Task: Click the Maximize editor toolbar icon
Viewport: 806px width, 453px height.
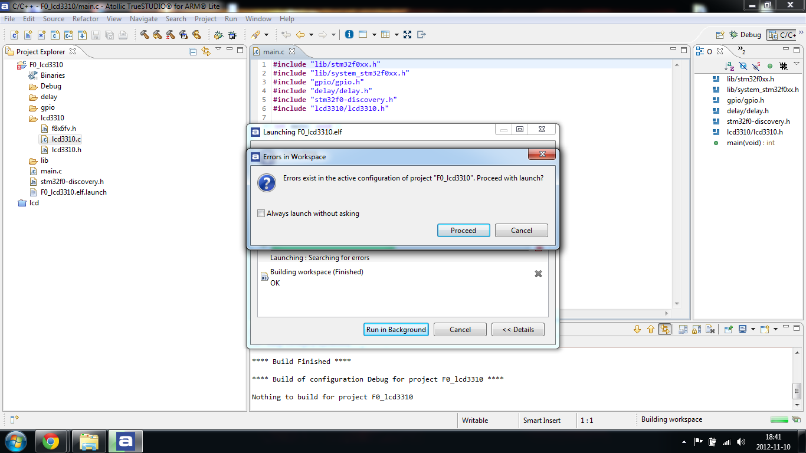Action: 408,35
